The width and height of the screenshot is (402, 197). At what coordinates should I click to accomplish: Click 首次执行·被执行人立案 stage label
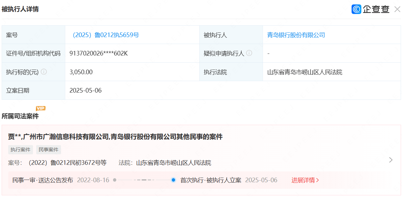(211, 180)
